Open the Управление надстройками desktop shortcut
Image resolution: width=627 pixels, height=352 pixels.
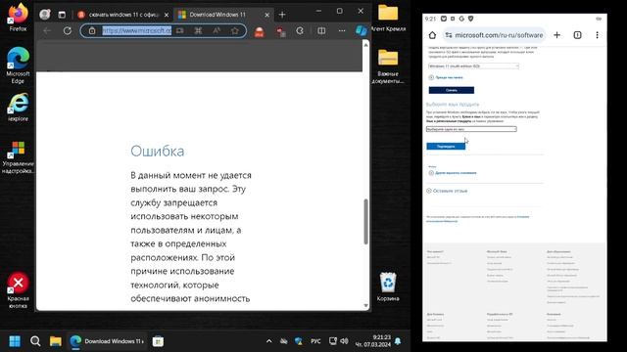click(x=18, y=157)
